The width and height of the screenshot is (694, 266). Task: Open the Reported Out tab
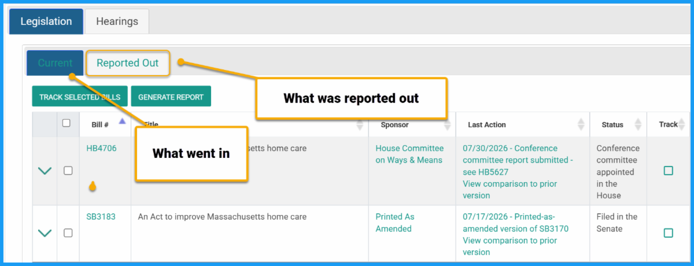point(128,63)
